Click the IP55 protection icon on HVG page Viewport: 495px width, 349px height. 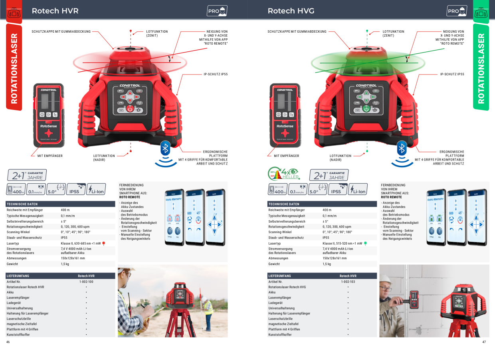[338, 189]
